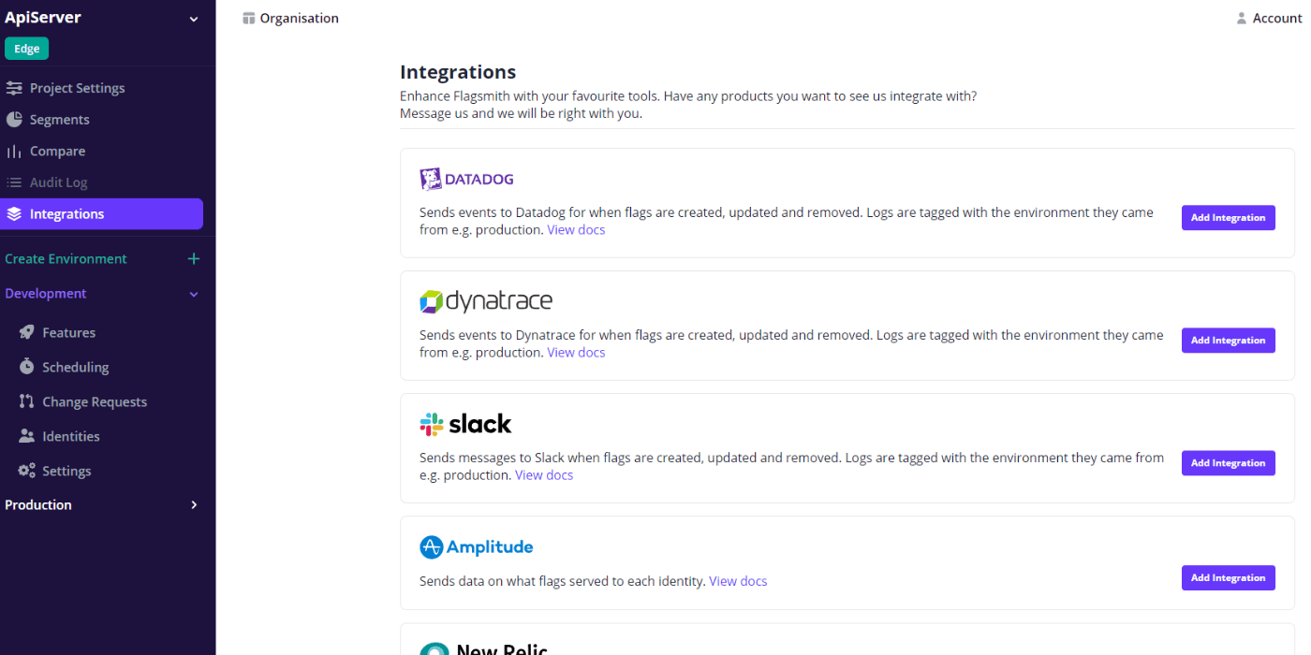The image size is (1311, 655).
Task: Add the Slack integration
Action: 1228,463
